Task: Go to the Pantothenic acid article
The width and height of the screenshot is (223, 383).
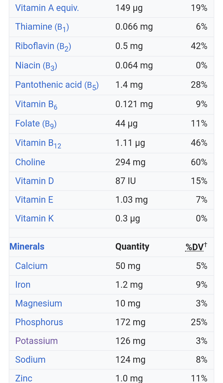Action: (x=57, y=85)
